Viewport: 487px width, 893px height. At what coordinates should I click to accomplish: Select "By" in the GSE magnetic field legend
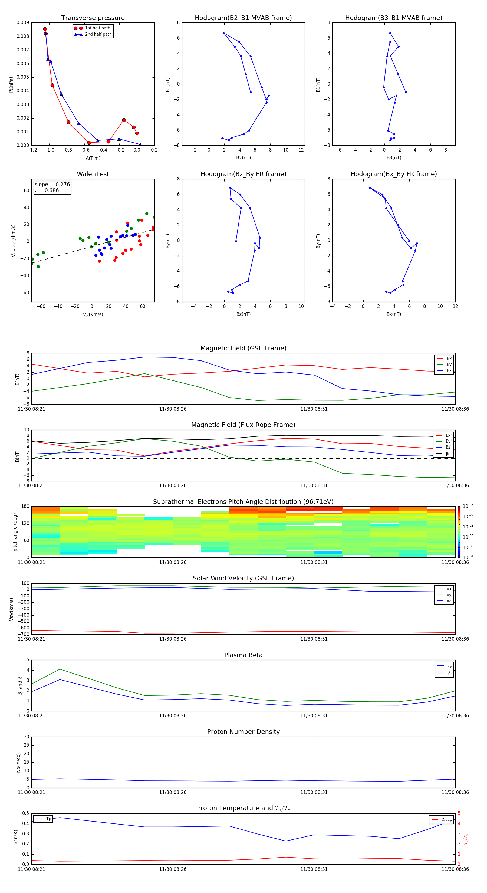444,364
